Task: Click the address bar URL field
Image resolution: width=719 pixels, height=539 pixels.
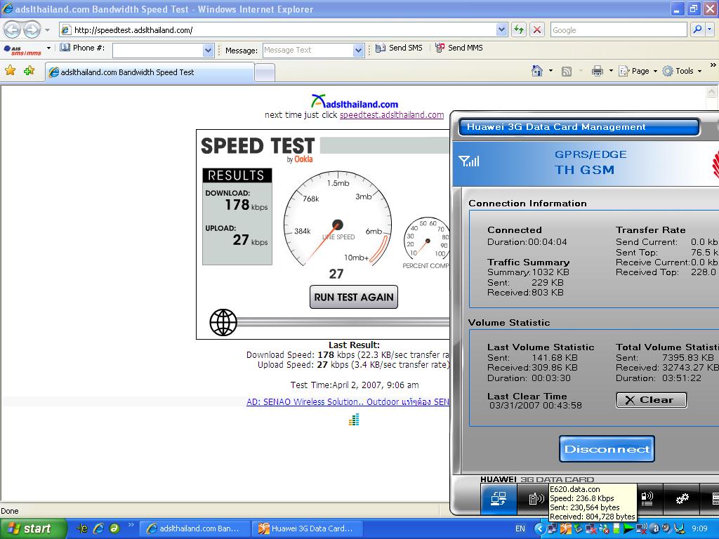Action: tap(278, 30)
